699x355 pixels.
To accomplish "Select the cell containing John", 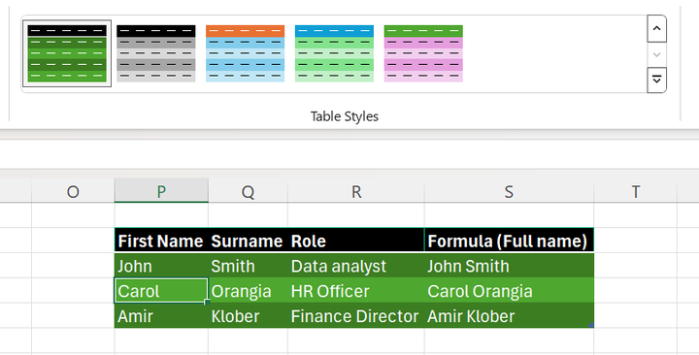I will pos(161,266).
